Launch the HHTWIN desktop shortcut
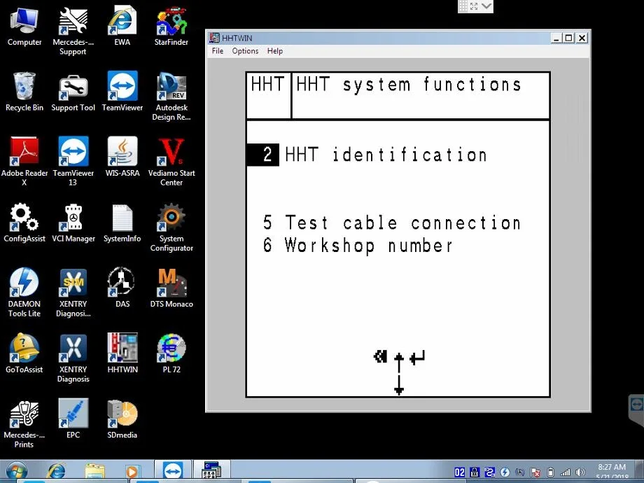The height and width of the screenshot is (483, 644). point(122,353)
